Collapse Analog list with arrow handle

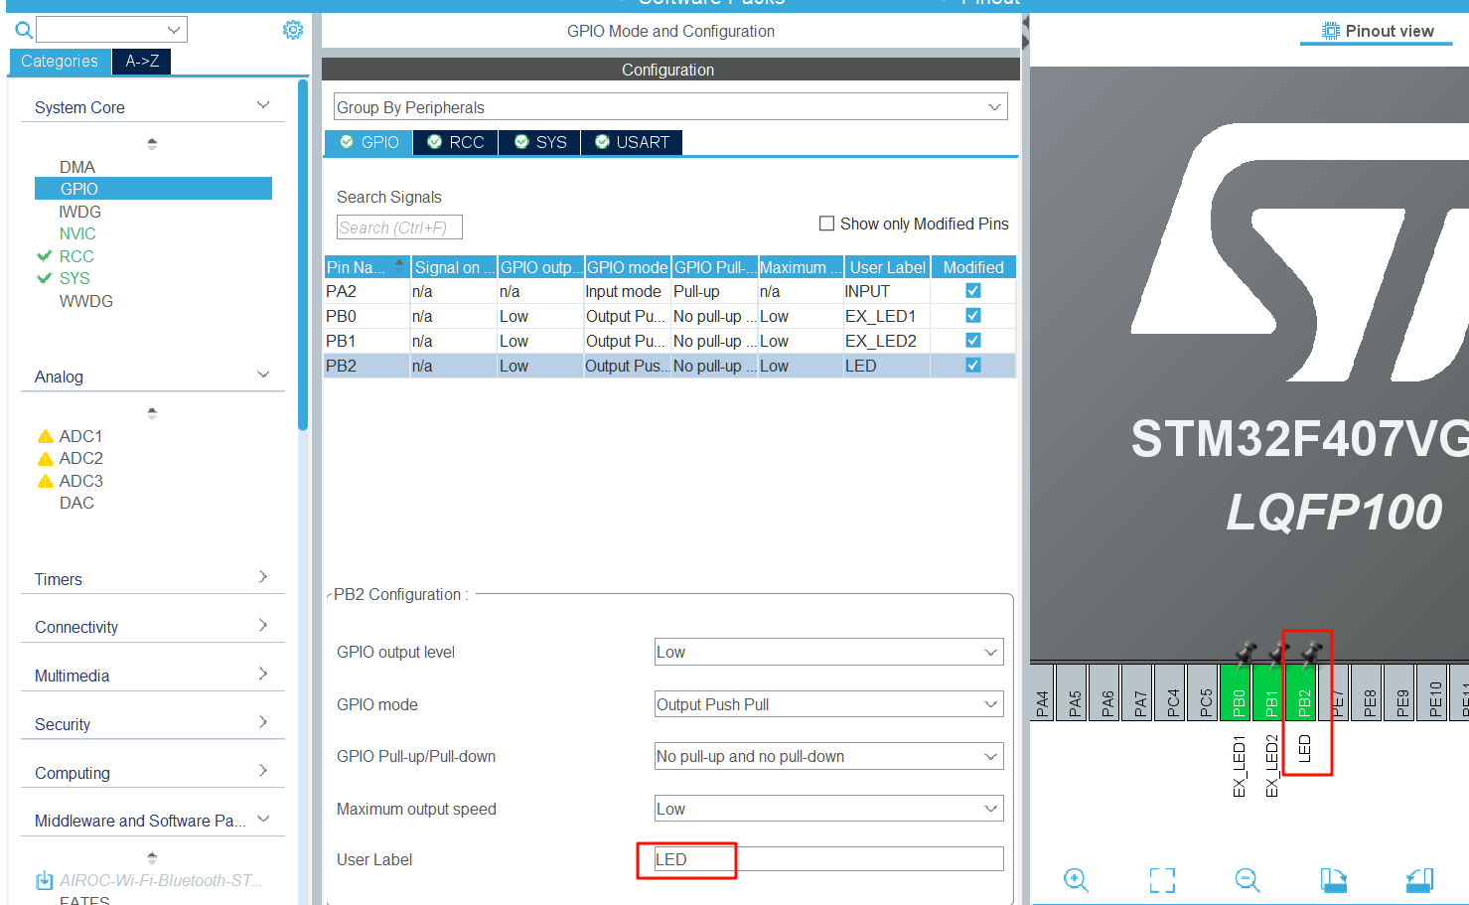point(152,413)
